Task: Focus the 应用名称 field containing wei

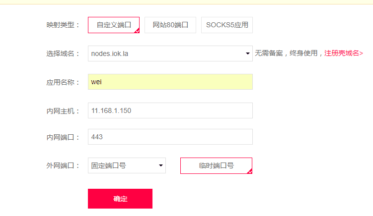Action: point(170,82)
